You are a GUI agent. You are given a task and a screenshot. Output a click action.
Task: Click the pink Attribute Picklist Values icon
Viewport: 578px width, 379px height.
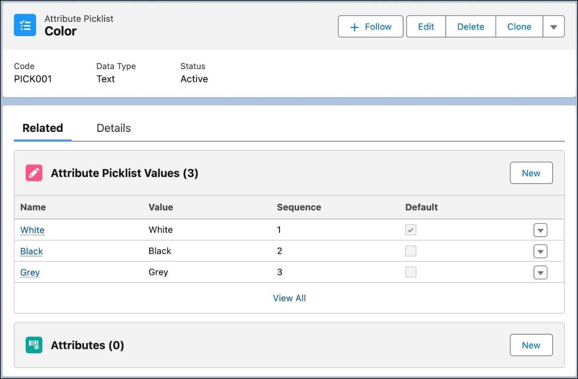click(34, 173)
